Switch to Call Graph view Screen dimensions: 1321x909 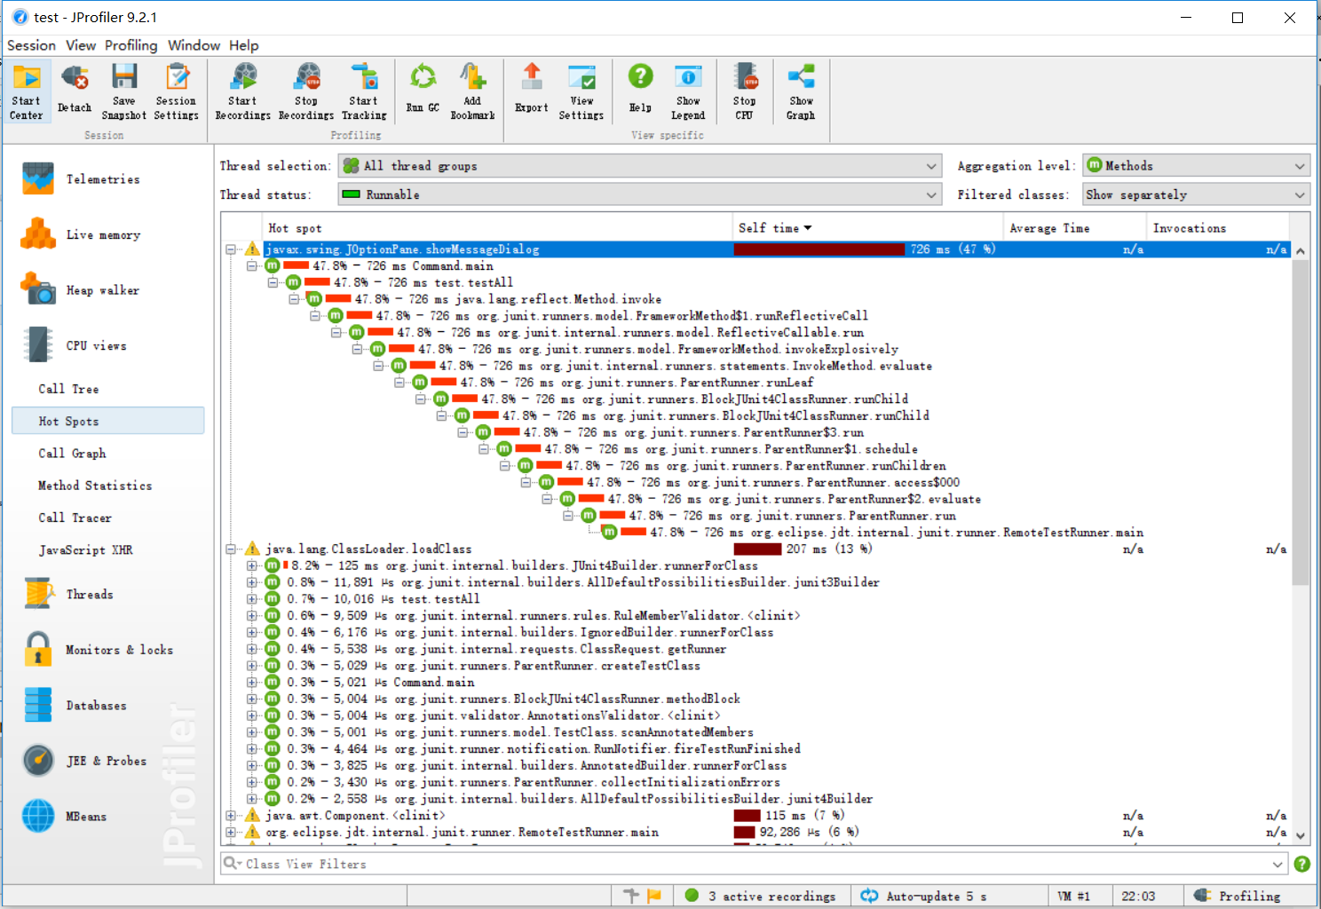[72, 453]
